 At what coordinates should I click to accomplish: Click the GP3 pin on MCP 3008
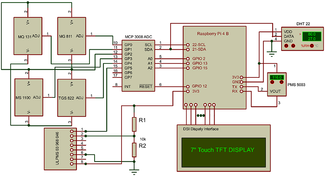click(x=128, y=59)
